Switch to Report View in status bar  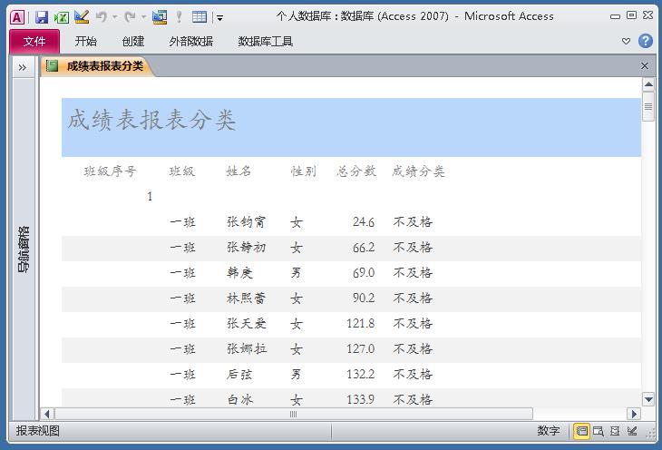pos(582,432)
